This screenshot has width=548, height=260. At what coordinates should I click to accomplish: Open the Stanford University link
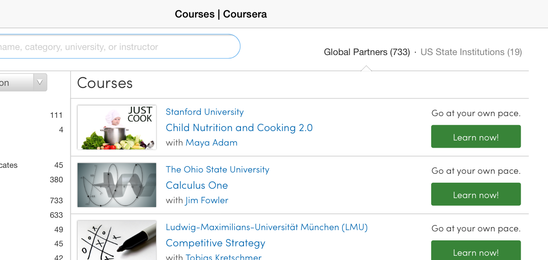click(205, 112)
